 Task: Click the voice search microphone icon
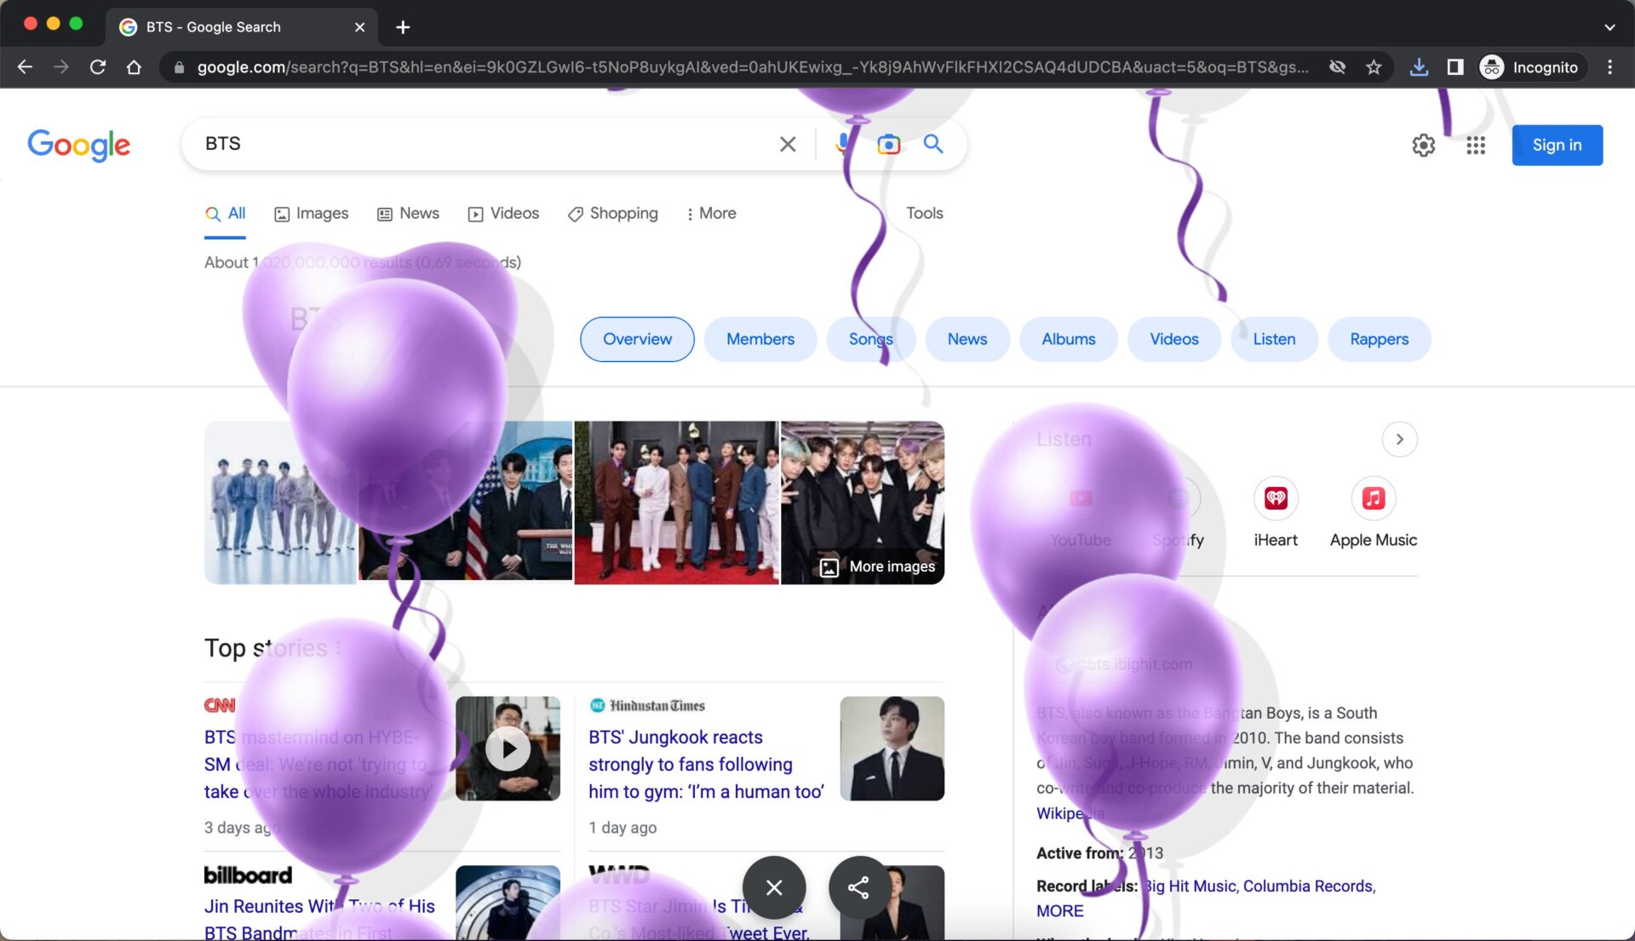[842, 144]
